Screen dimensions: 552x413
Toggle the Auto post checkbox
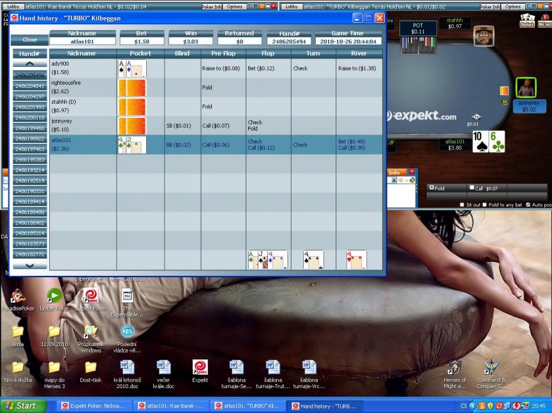(x=528, y=205)
